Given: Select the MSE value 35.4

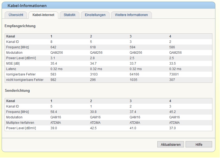Looking at the screenshot, I should (x=54, y=64).
